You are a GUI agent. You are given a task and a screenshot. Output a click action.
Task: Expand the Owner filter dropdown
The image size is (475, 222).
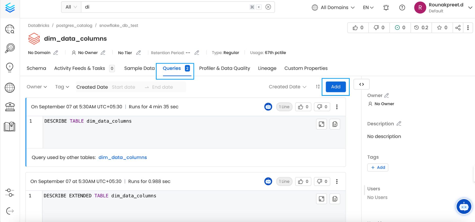(37, 87)
